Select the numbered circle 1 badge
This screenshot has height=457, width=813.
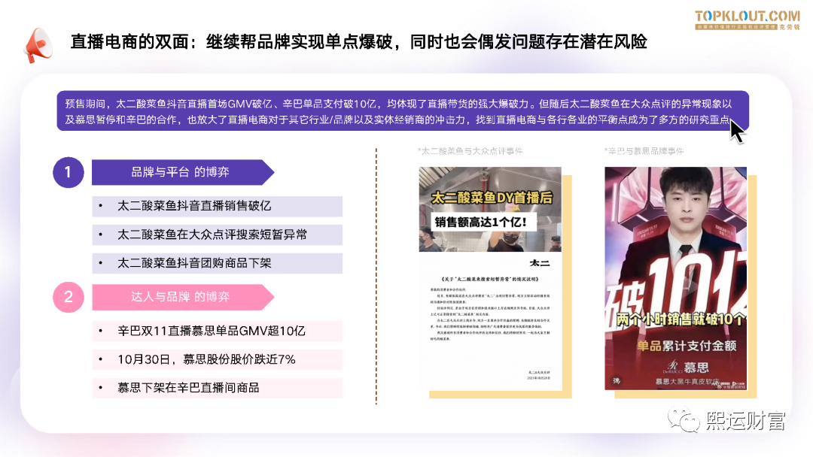68,172
